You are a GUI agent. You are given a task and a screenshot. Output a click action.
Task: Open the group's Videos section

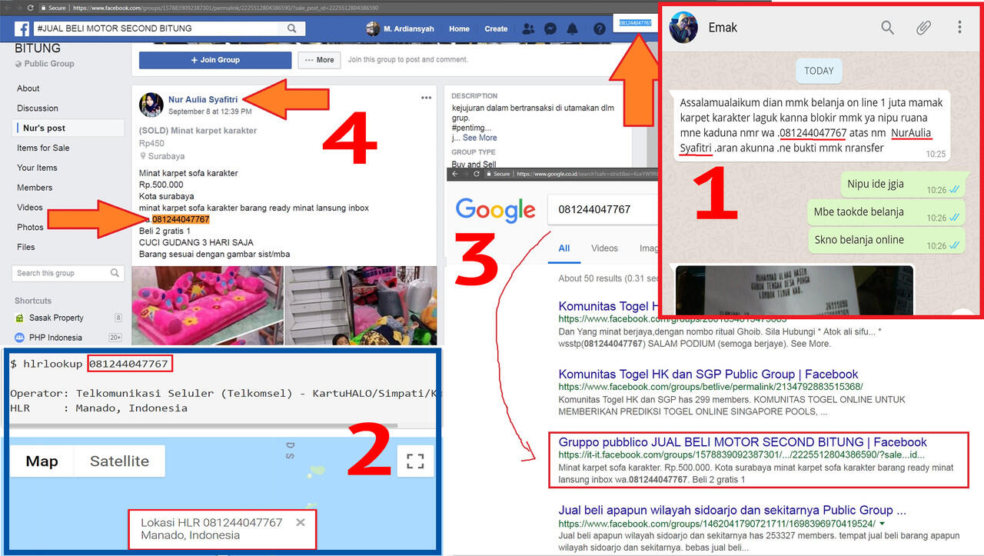click(x=30, y=208)
